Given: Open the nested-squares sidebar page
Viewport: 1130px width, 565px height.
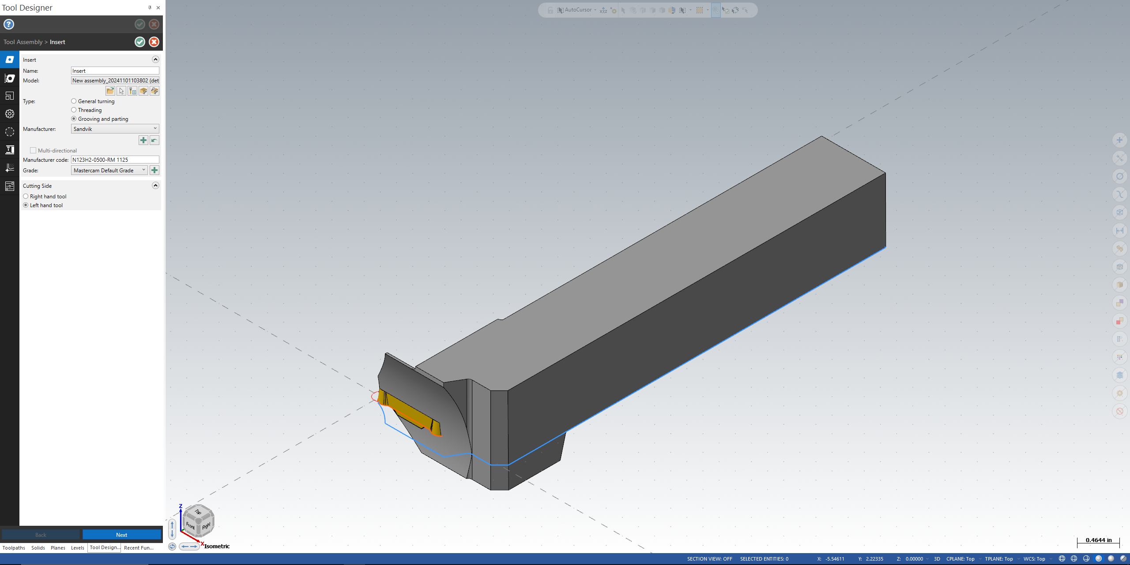Looking at the screenshot, I should click(10, 96).
